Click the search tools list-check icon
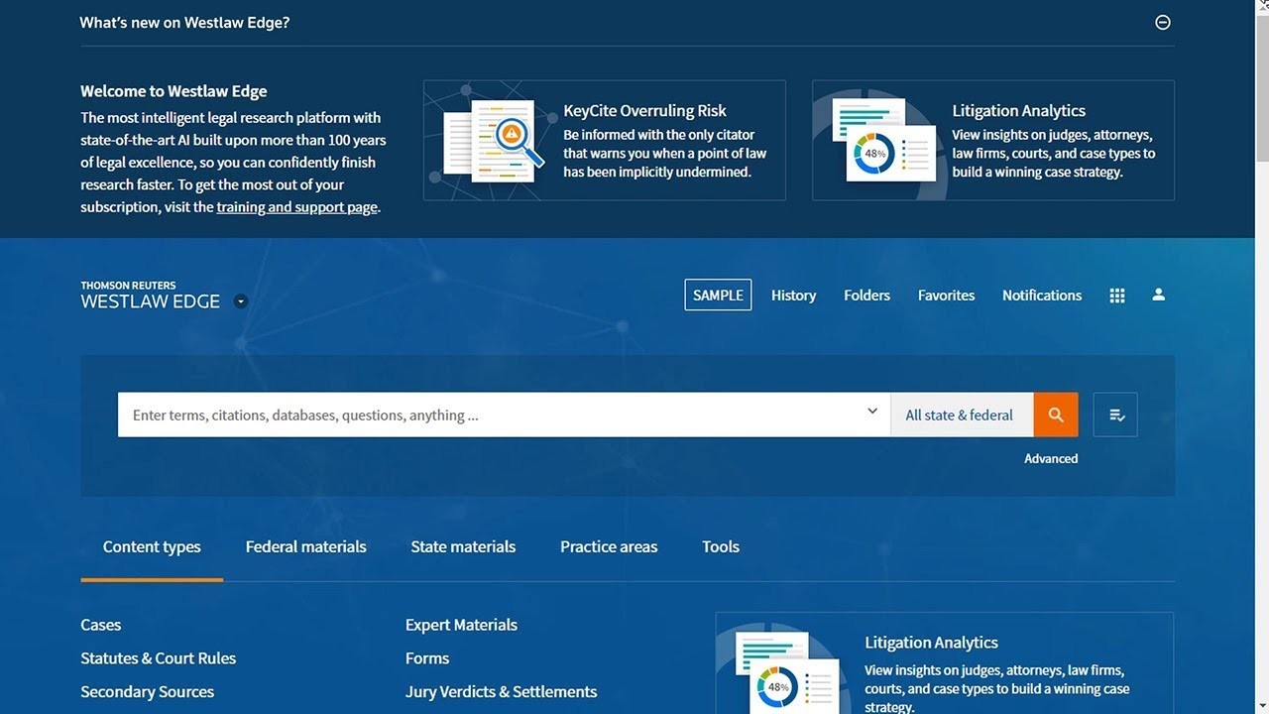The width and height of the screenshot is (1269, 714). click(1115, 415)
